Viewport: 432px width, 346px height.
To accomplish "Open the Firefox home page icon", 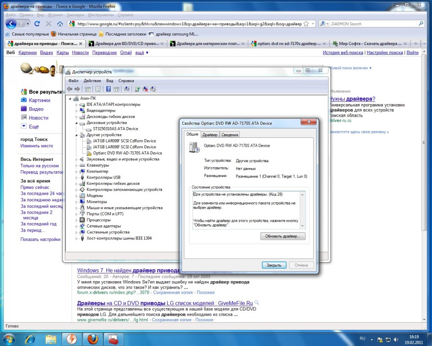I will click(60, 24).
